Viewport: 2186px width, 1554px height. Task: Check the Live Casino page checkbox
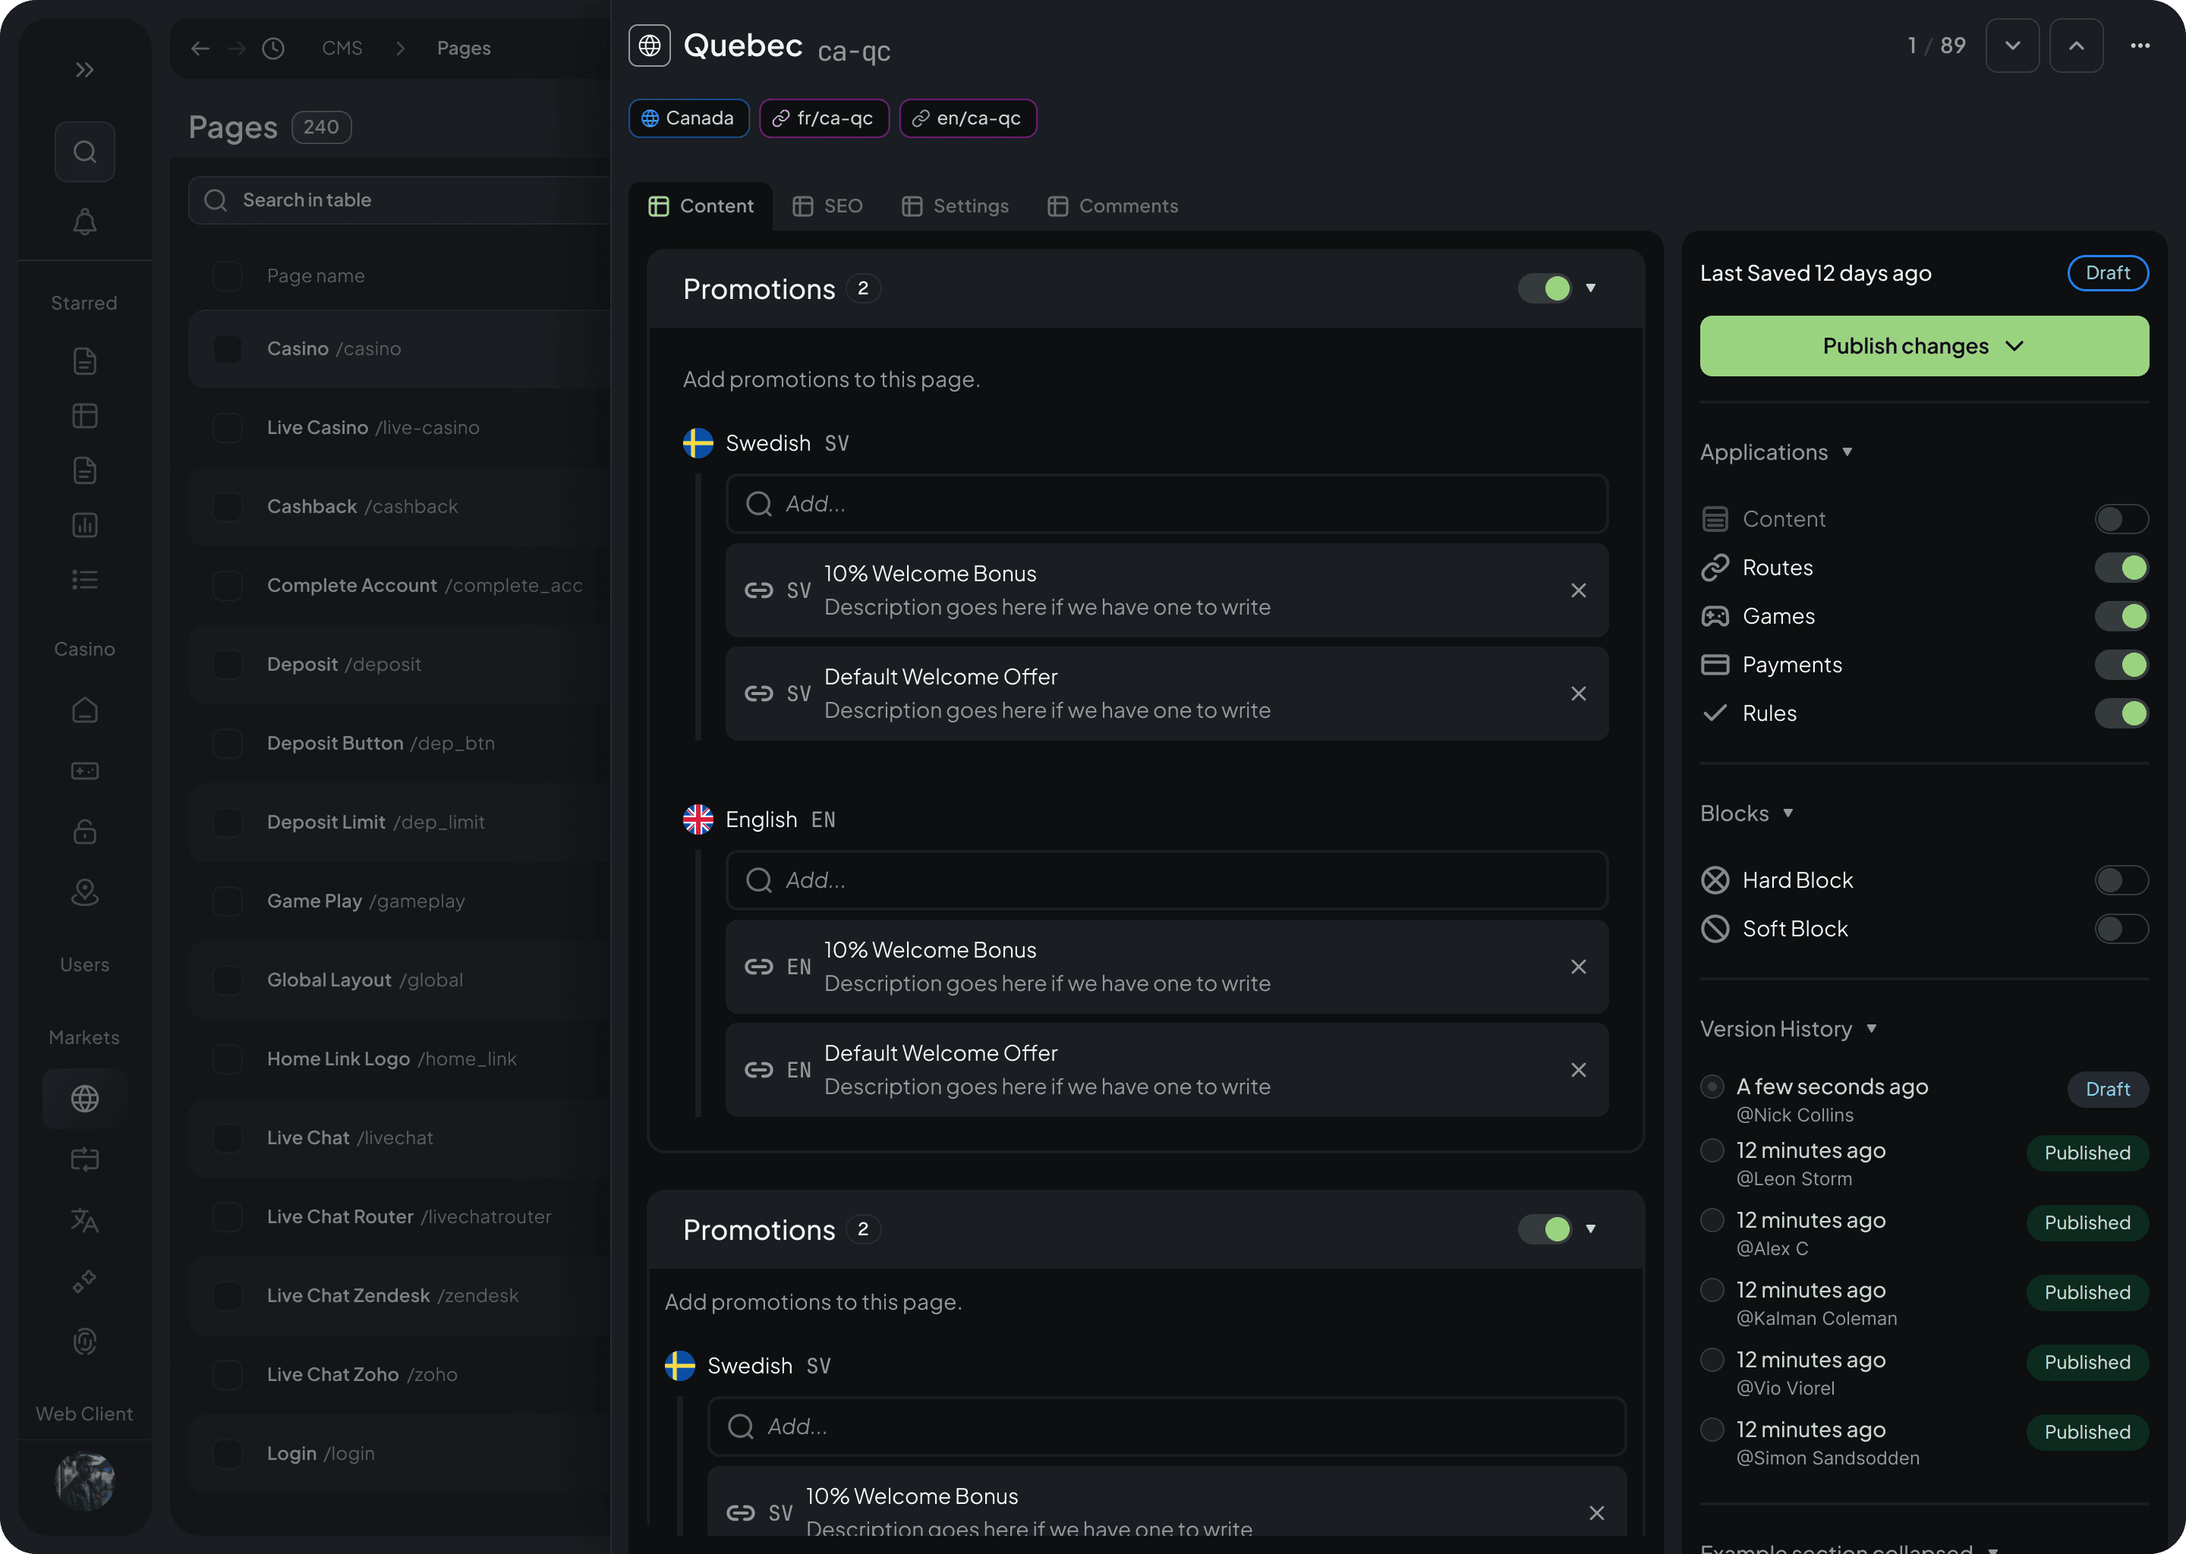coord(228,428)
